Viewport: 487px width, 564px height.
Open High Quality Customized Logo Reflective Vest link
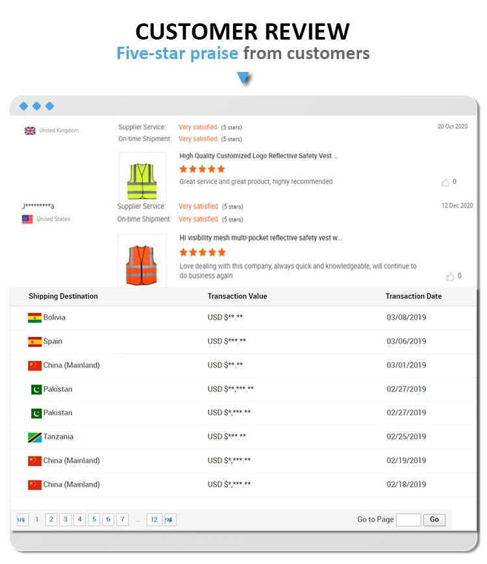click(258, 156)
